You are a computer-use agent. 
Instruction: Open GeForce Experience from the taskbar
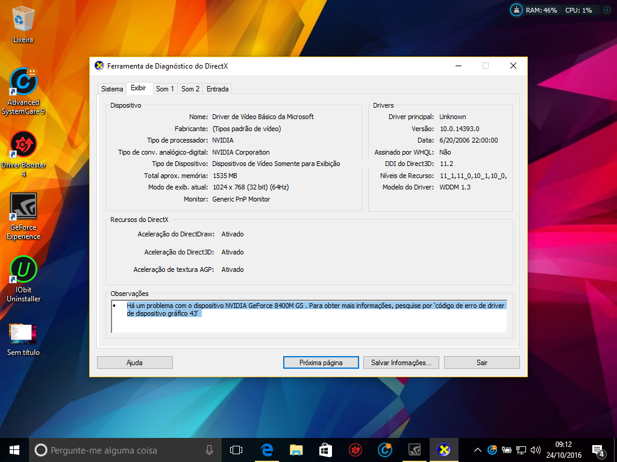tap(414, 450)
